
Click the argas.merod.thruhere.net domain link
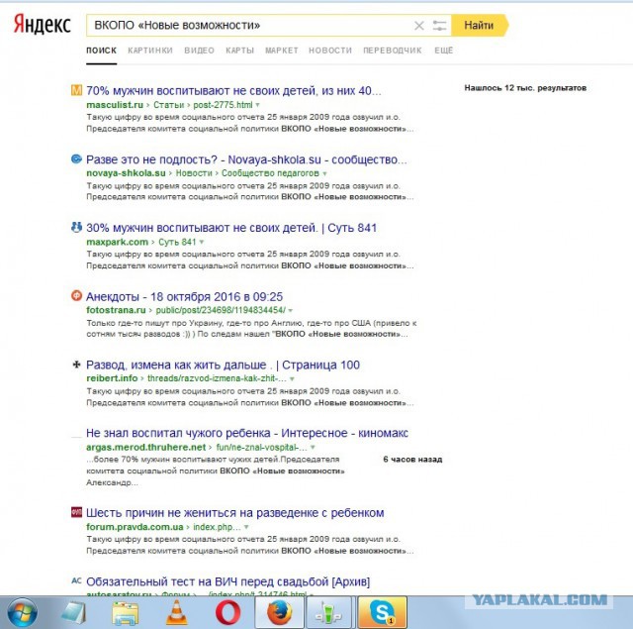pos(145,448)
